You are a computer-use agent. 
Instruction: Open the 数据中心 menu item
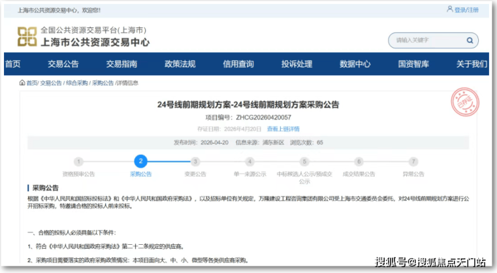pos(355,64)
